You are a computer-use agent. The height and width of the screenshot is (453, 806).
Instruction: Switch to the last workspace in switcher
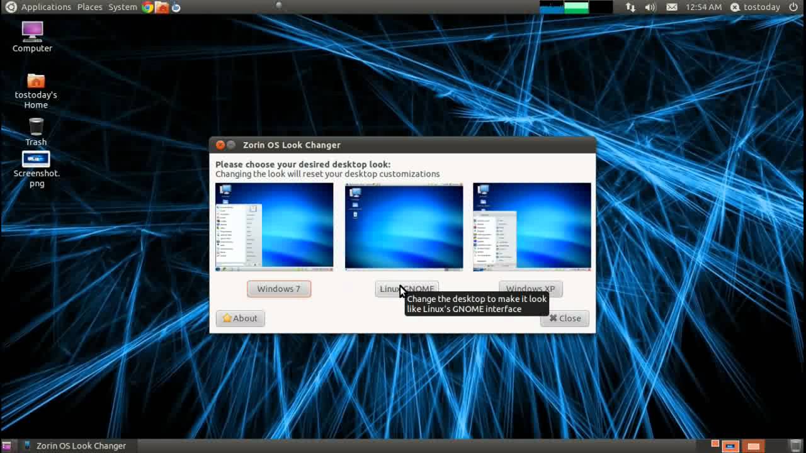[x=754, y=446]
